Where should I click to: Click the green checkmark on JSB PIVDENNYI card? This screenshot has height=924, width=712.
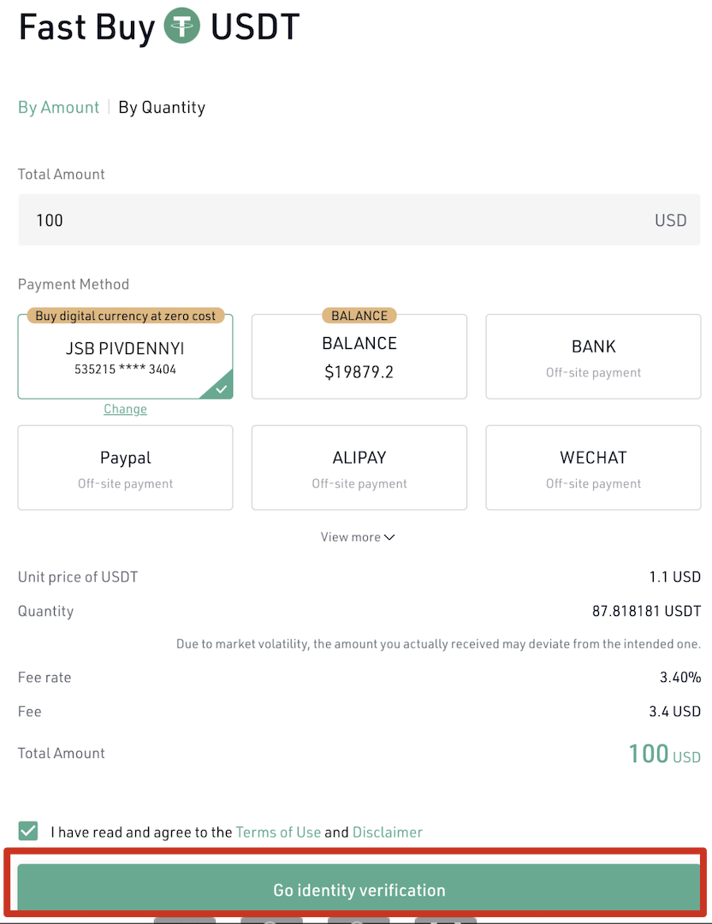pos(221,389)
